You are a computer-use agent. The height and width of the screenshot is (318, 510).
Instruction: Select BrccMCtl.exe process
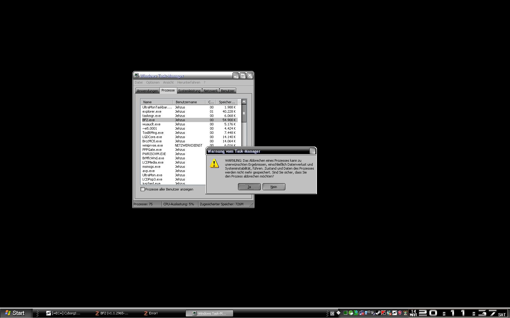(x=189, y=141)
